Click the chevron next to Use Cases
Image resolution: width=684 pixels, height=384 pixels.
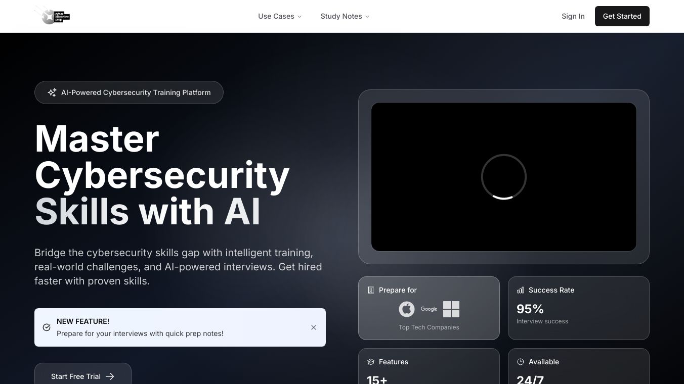pos(300,17)
